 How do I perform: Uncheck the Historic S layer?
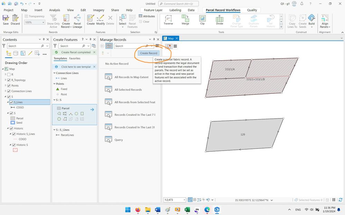click(14, 145)
